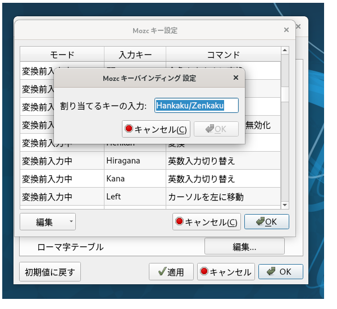Click the scrollbar down arrow in key table

tap(285, 205)
